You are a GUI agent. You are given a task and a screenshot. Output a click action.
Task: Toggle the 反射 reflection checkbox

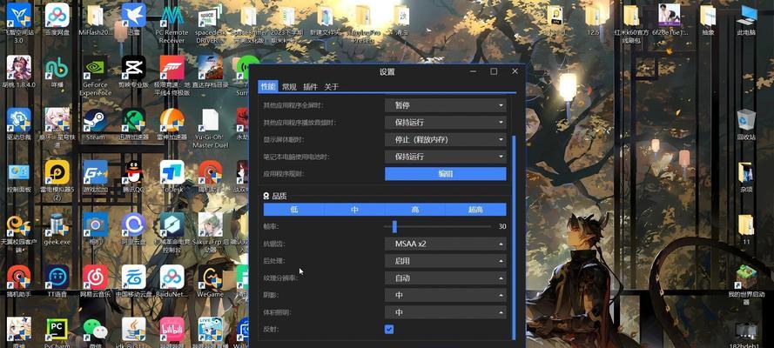click(389, 329)
